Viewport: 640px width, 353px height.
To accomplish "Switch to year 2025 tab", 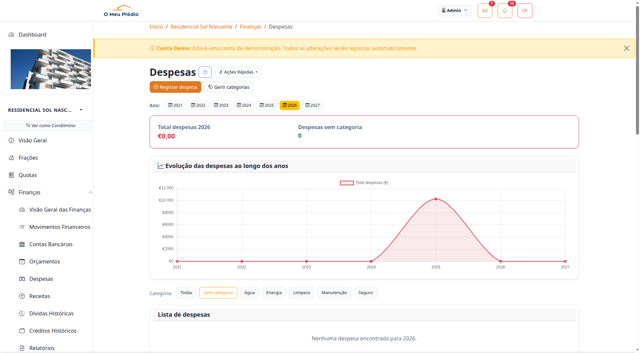I will pyautogui.click(x=267, y=105).
